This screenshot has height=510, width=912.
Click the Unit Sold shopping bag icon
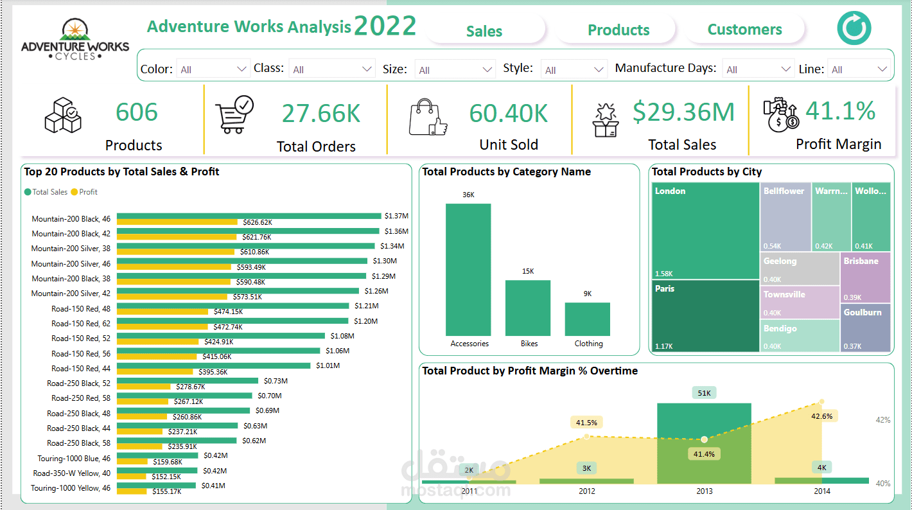coord(428,117)
